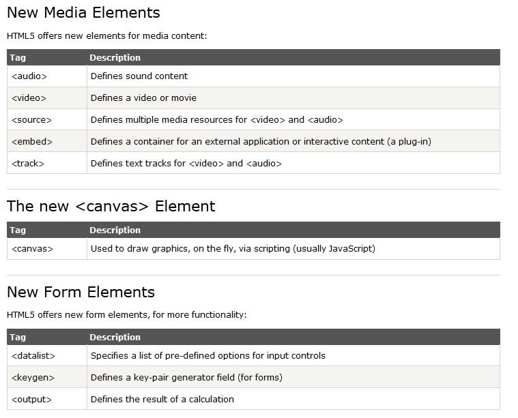This screenshot has height=418, width=518.
Task: Click the New Form Elements heading
Action: (x=81, y=293)
